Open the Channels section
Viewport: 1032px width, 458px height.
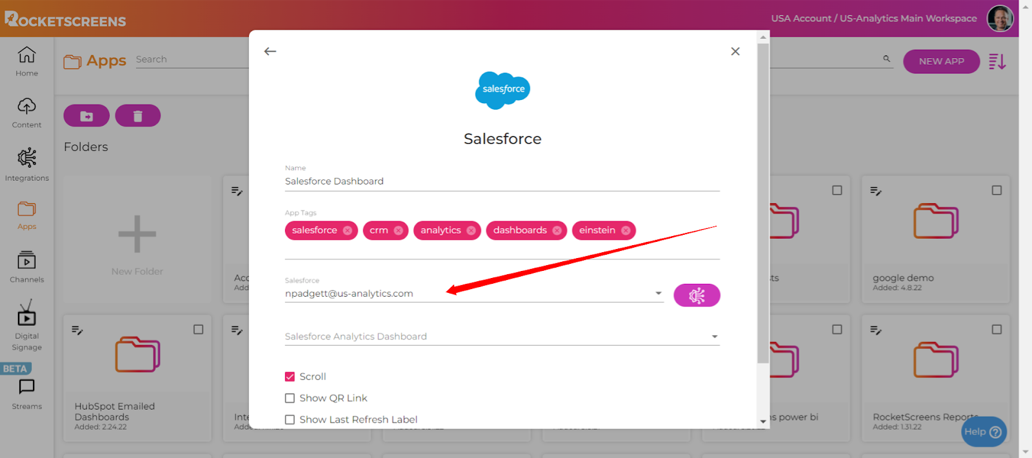26,268
